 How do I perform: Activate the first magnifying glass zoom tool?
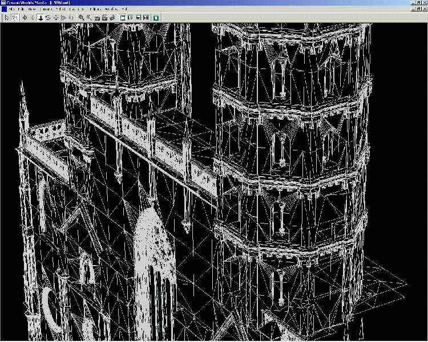click(x=81, y=18)
